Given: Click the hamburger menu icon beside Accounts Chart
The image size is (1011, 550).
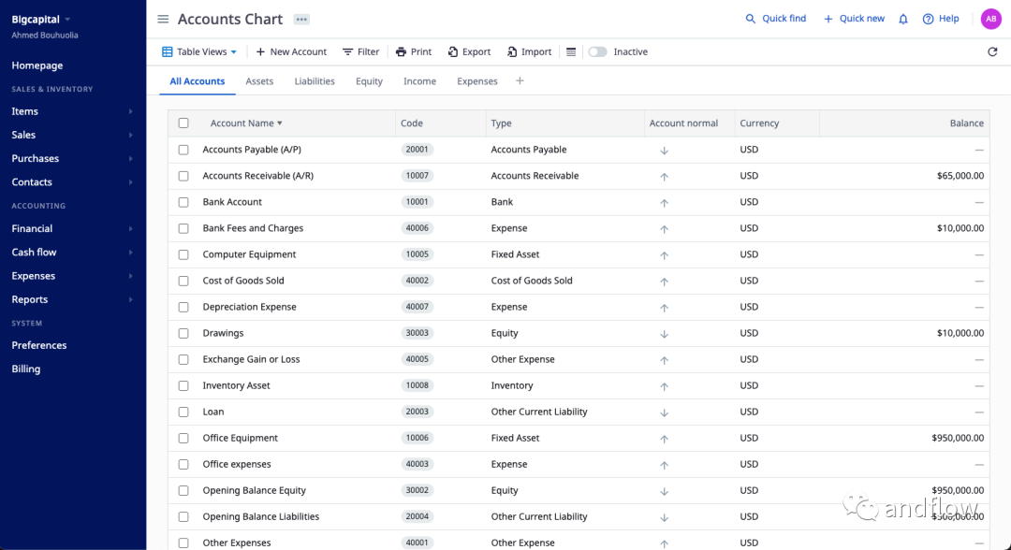Looking at the screenshot, I should (x=163, y=20).
